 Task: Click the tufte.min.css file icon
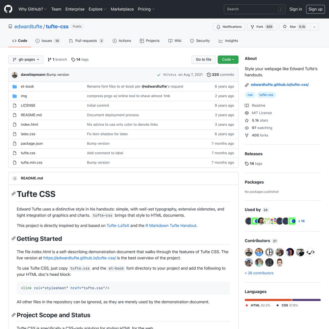pos(15,163)
